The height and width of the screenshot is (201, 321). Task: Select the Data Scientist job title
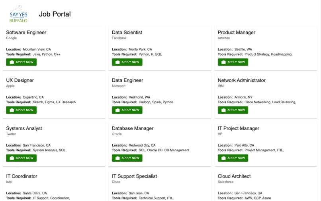127,33
